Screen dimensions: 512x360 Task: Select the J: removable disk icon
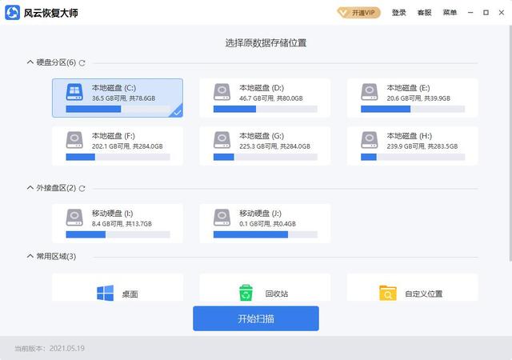(x=222, y=218)
